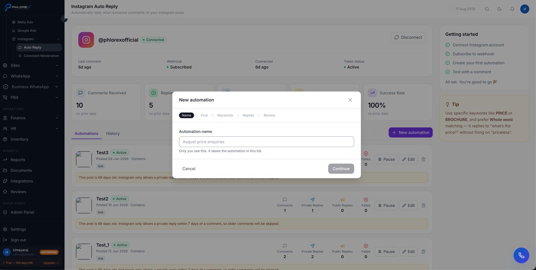Click the Instagram logo icon
Image resolution: width=536 pixels, height=270 pixels.
pyautogui.click(x=86, y=40)
